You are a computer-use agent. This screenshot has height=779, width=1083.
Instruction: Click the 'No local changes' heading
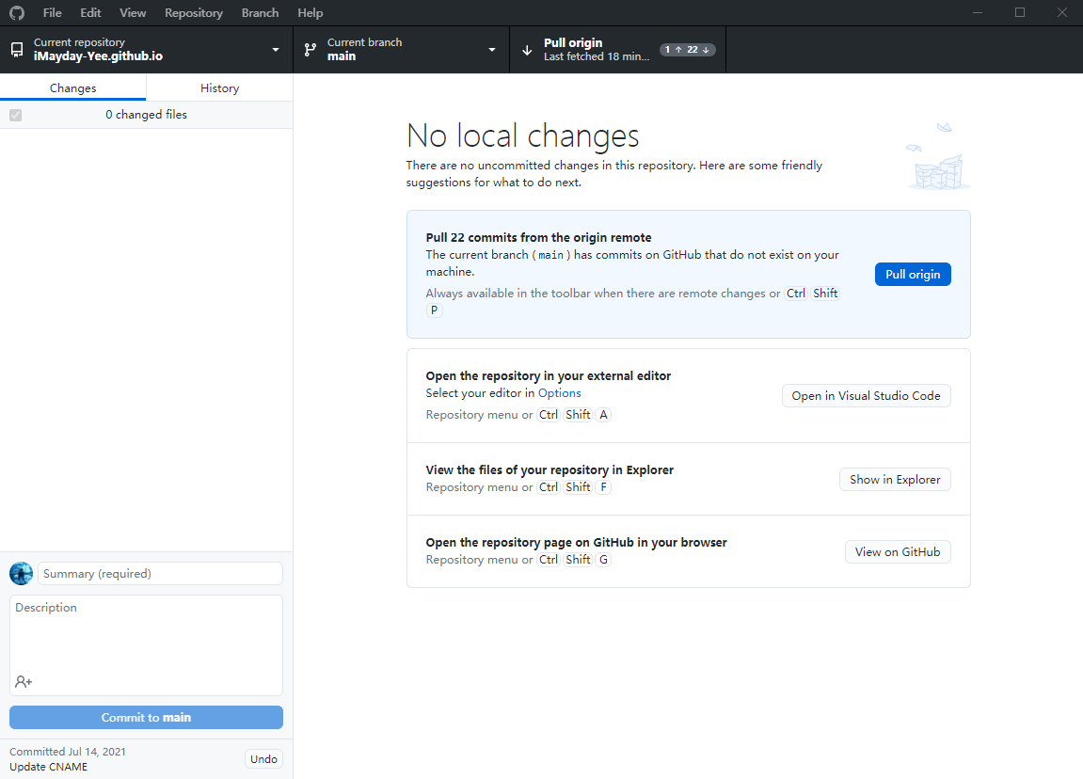click(523, 135)
